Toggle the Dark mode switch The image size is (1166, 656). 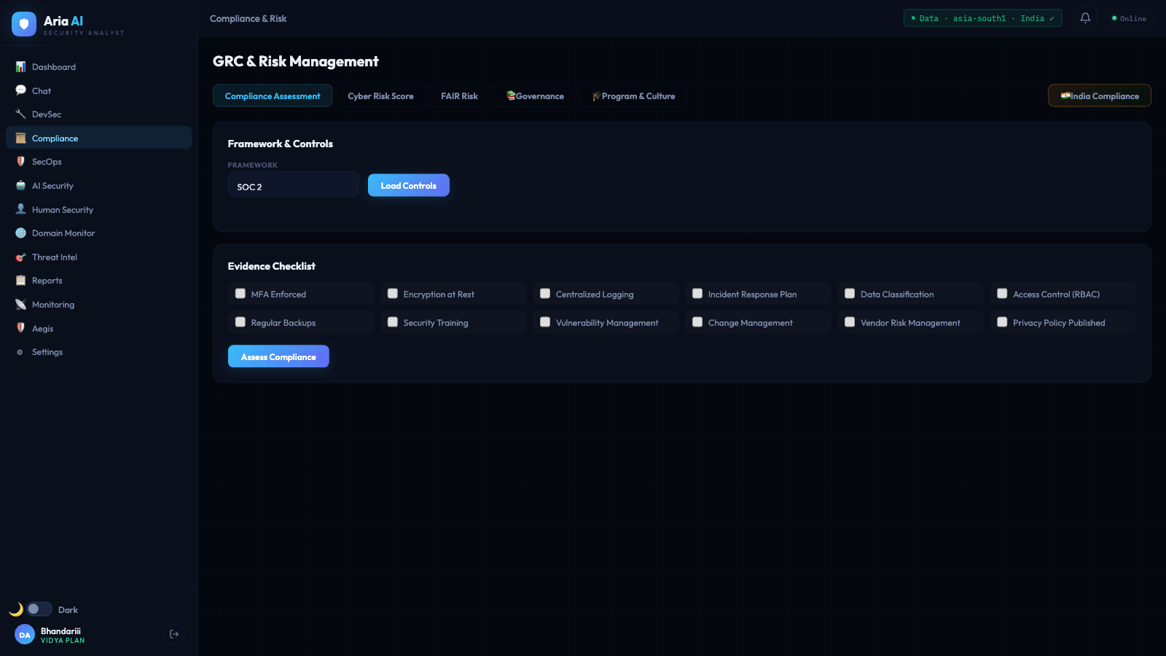(39, 609)
